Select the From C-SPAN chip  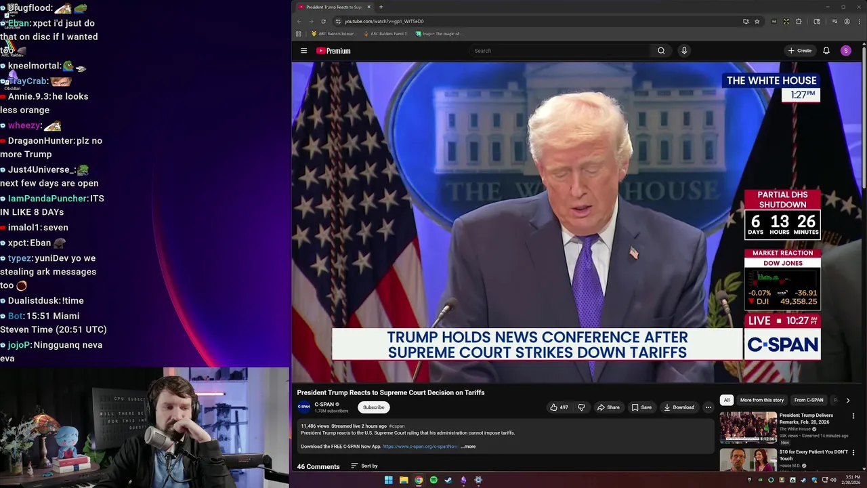[x=809, y=400]
